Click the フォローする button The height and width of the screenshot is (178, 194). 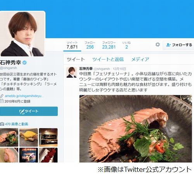pos(178,45)
